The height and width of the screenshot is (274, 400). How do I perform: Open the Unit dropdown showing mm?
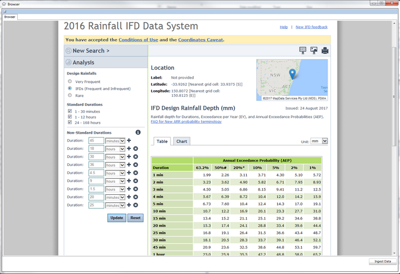click(x=319, y=141)
